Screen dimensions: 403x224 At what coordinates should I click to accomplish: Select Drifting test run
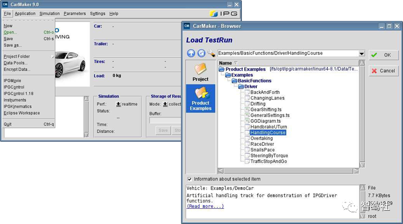click(x=258, y=104)
